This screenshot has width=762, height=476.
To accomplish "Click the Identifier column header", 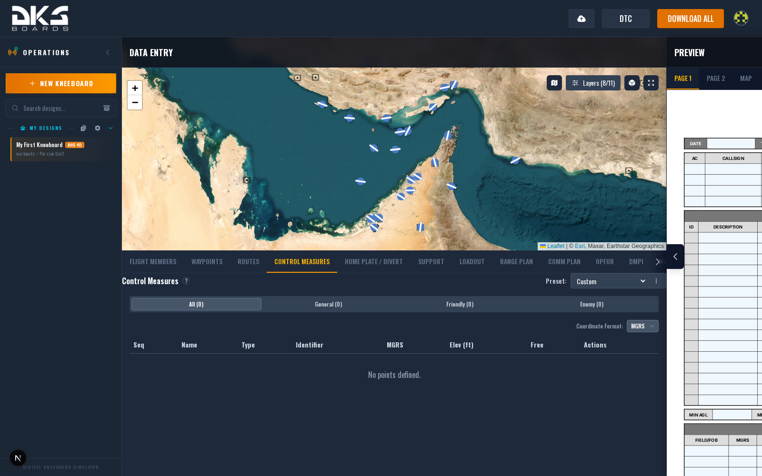I will (x=310, y=345).
